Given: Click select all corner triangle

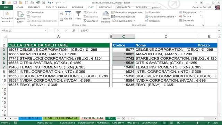Looking at the screenshot, I should pos(5,36).
